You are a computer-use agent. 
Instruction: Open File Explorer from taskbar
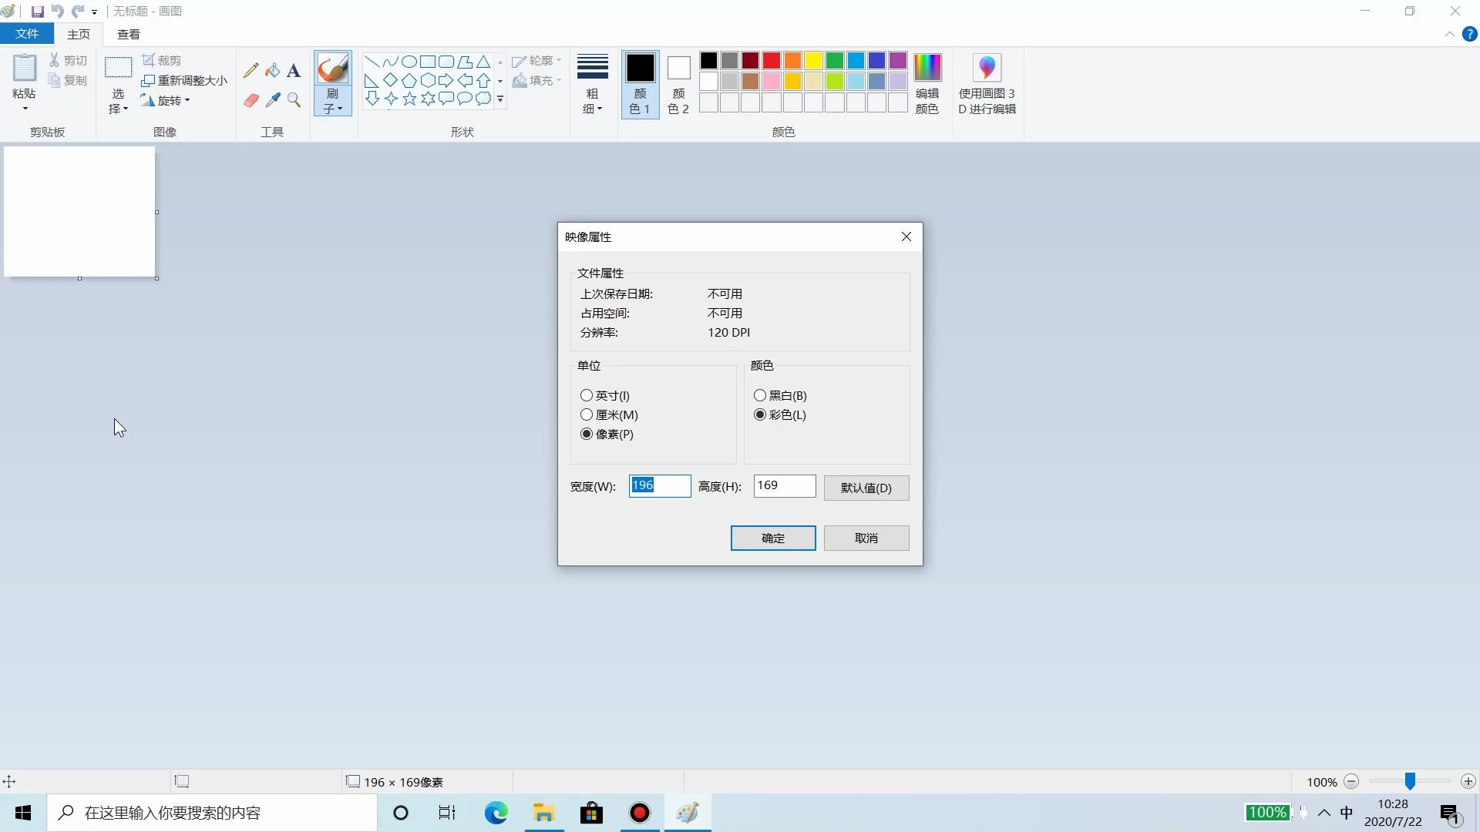(x=543, y=813)
